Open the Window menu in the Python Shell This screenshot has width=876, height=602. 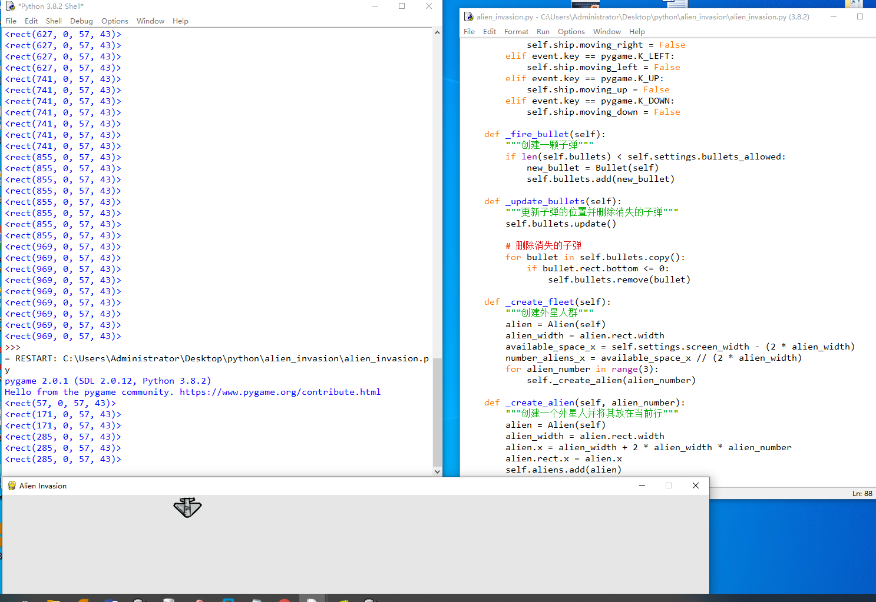pos(150,21)
